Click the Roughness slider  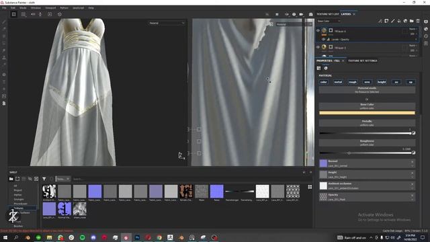[365, 153]
